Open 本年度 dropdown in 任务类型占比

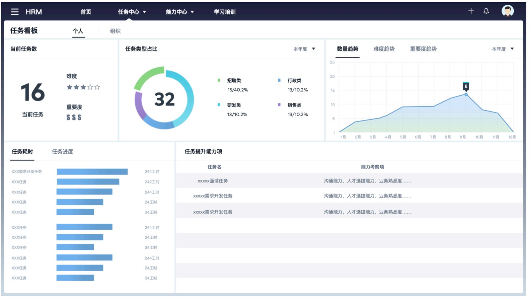(304, 49)
